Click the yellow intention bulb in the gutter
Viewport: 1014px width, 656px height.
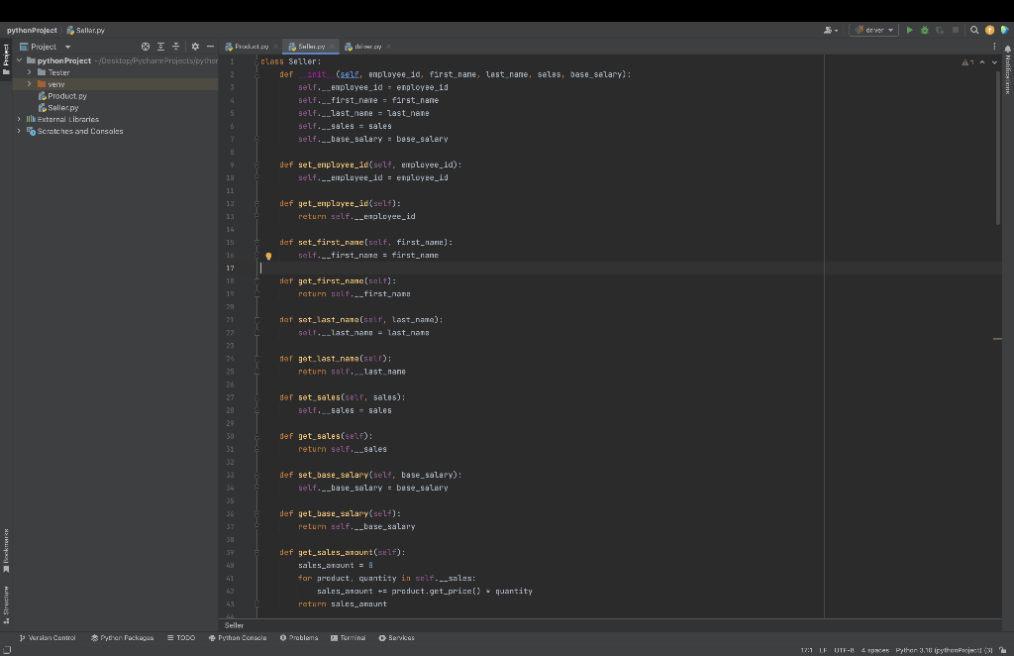(268, 255)
